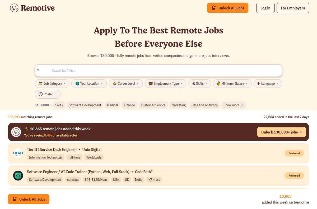Open the Skills dropdown arrow
Image resolution: width=317 pixels, height=209 pixels.
tap(207, 83)
